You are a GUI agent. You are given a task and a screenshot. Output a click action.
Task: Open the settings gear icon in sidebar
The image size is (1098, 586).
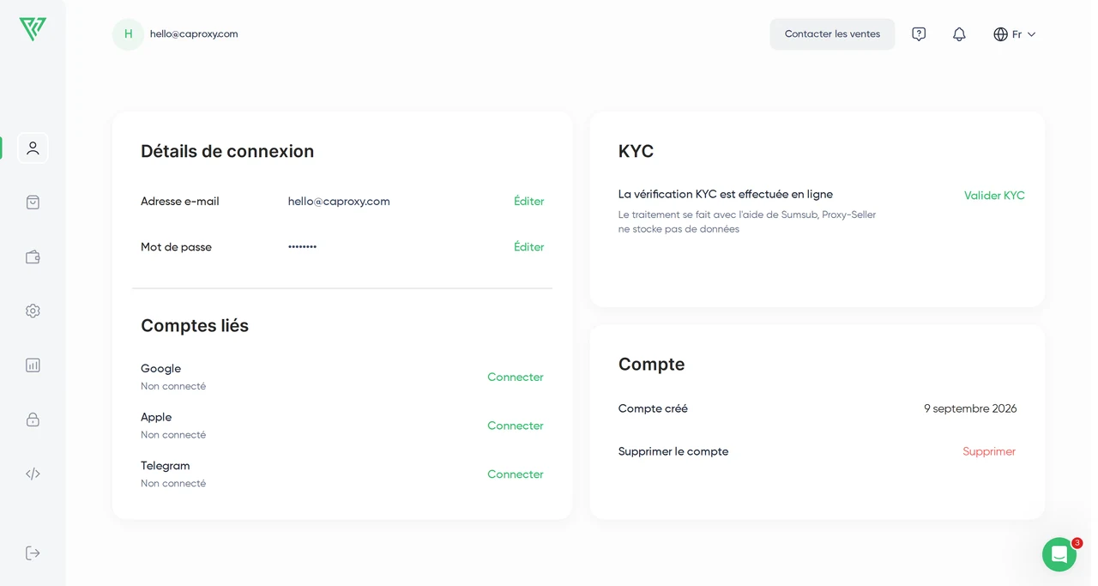coord(33,311)
